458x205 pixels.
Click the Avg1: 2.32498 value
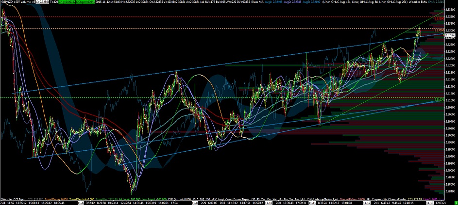coord(273,2)
